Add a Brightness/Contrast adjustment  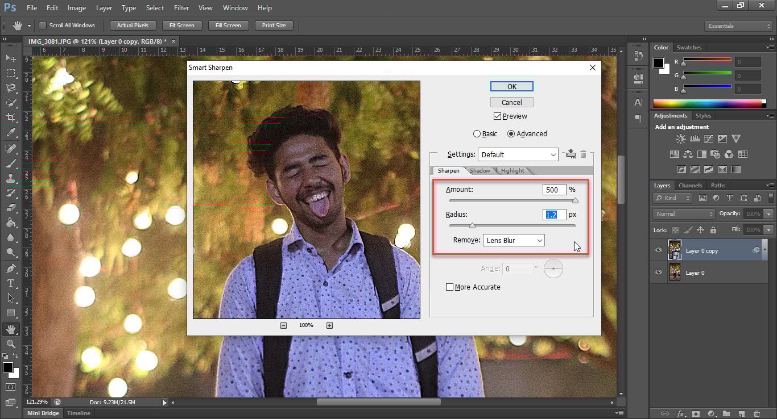pos(681,139)
